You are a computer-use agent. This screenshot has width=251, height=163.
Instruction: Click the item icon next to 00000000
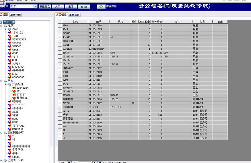click(10, 77)
